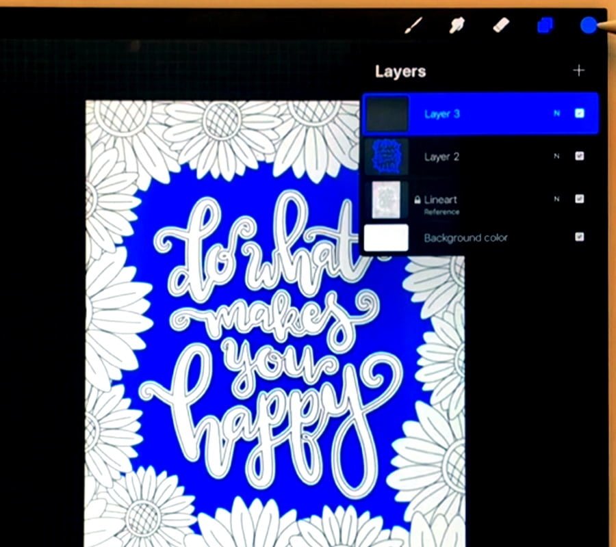Add a new layer with plus button
Screen dimensions: 616x547
(578, 70)
